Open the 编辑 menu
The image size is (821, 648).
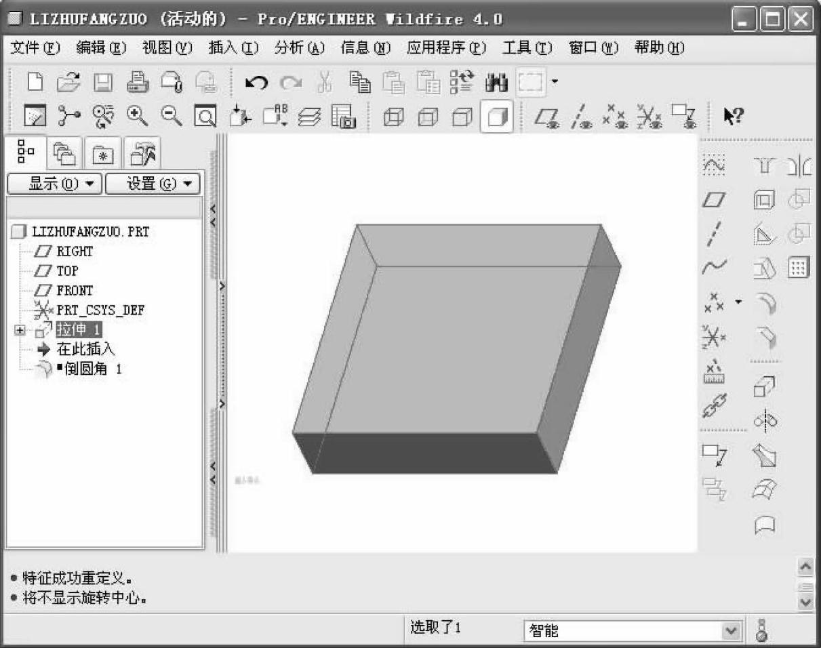coord(101,48)
